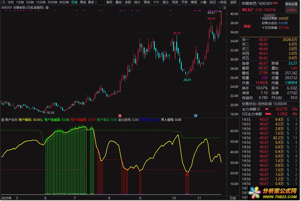Screen dimensions: 301x201
Task: Click the panel layout icon at top-left corner
Action: pyautogui.click(x=4, y=2)
